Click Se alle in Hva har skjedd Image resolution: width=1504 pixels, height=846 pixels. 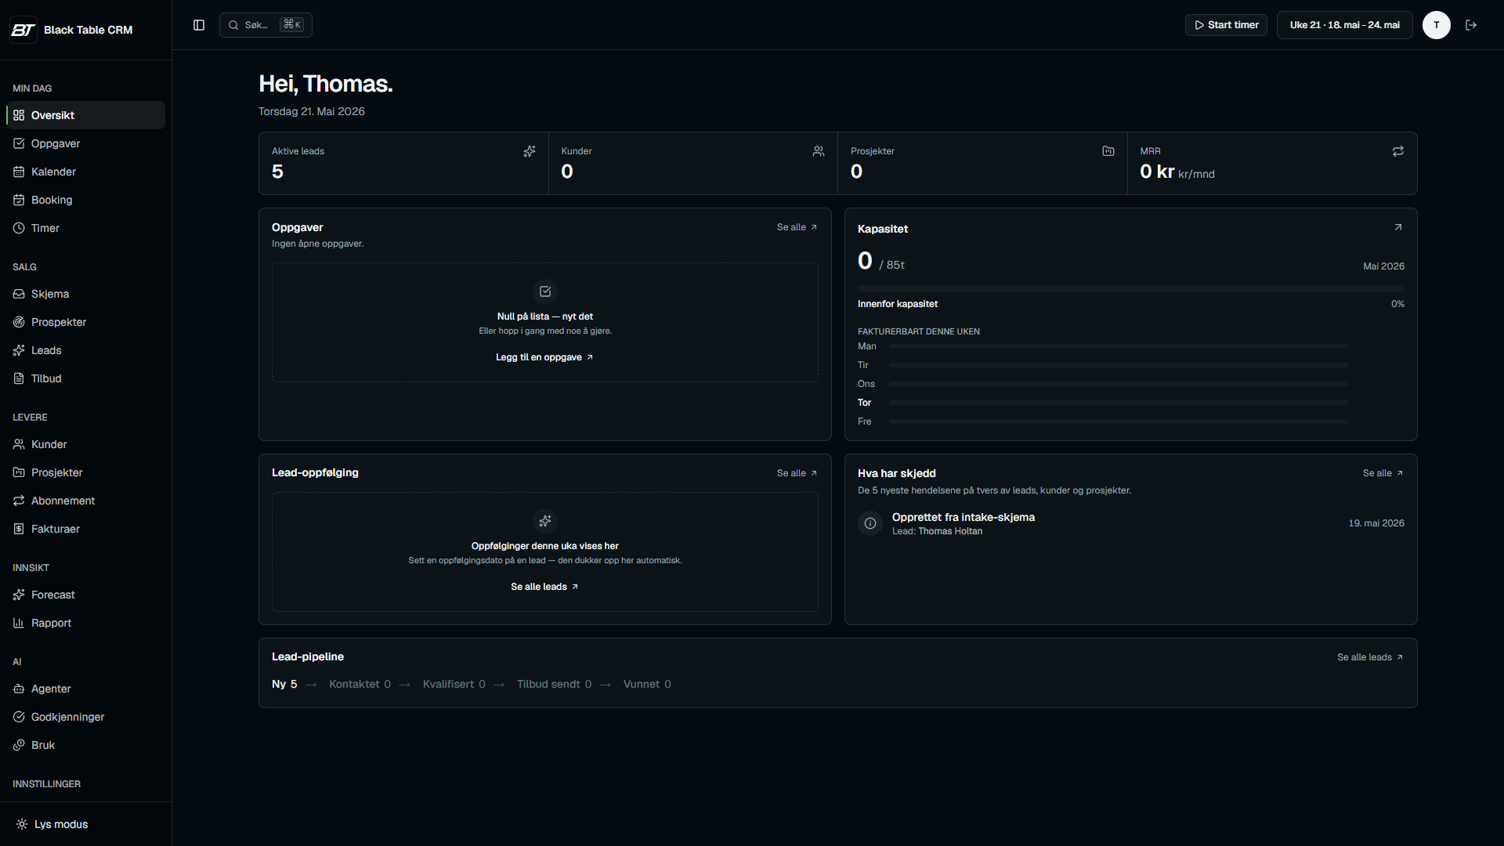(1383, 473)
